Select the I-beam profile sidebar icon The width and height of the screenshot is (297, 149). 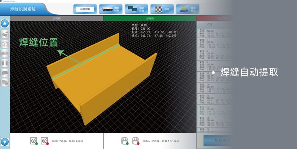(5, 63)
